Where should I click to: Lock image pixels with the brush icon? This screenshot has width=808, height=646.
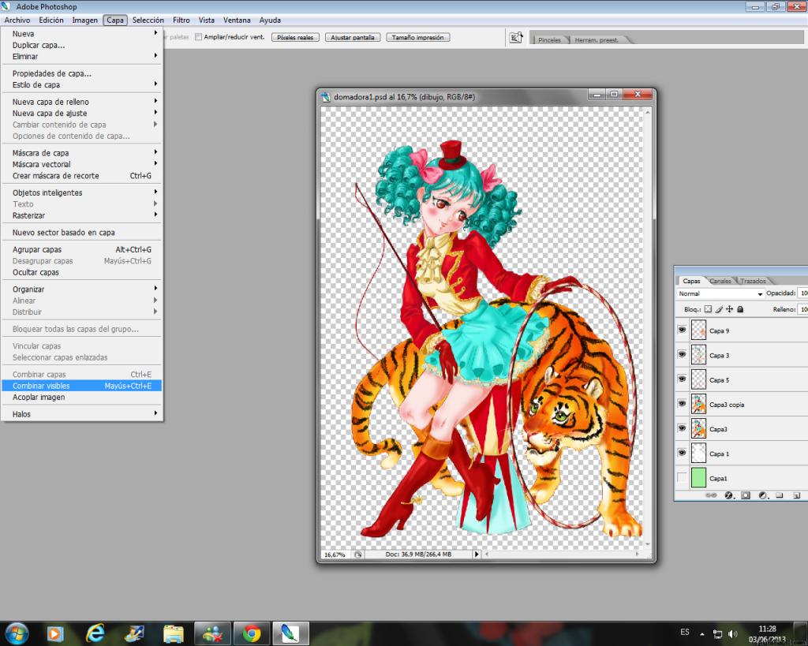(719, 309)
